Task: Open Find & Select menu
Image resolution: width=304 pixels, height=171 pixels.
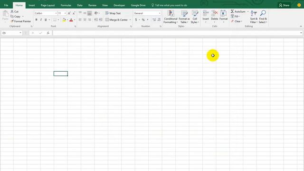Action: tap(263, 17)
